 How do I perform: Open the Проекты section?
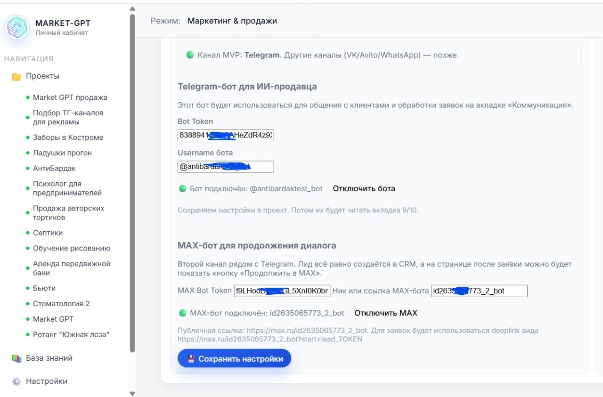(42, 76)
